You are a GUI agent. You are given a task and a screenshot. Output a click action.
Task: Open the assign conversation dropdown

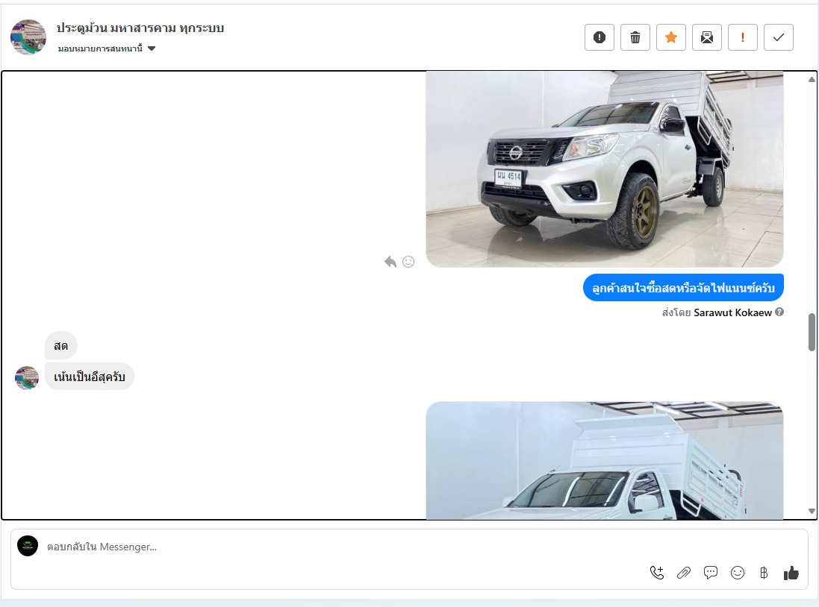[107, 48]
